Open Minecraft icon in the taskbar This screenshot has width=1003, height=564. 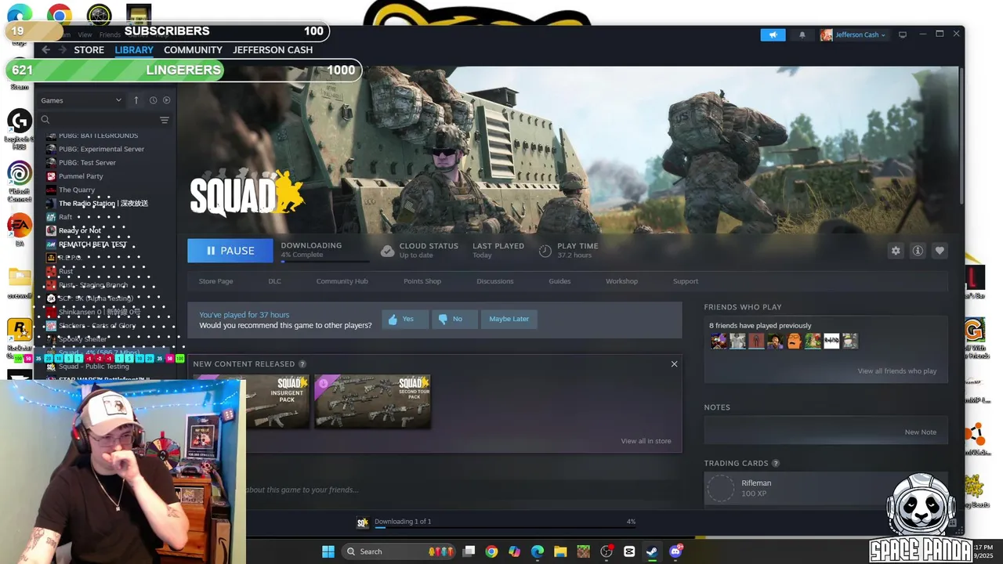point(583,551)
